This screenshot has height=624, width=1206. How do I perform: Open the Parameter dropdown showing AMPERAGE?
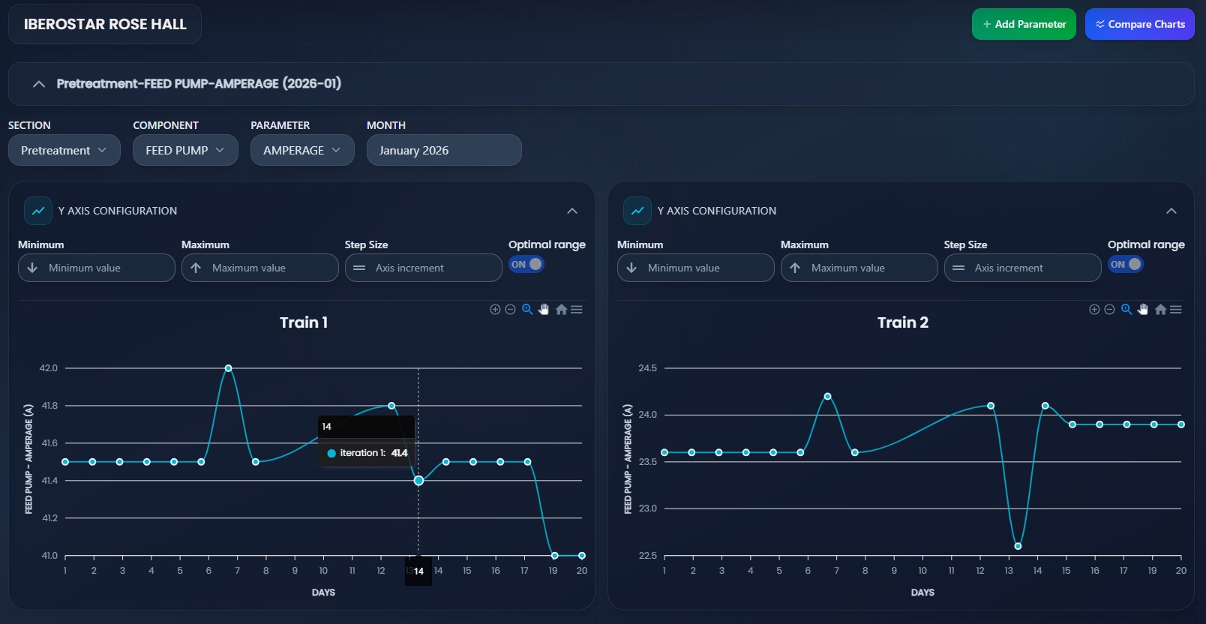coord(302,150)
